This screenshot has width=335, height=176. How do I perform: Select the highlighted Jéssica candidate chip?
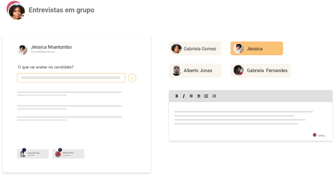click(257, 48)
